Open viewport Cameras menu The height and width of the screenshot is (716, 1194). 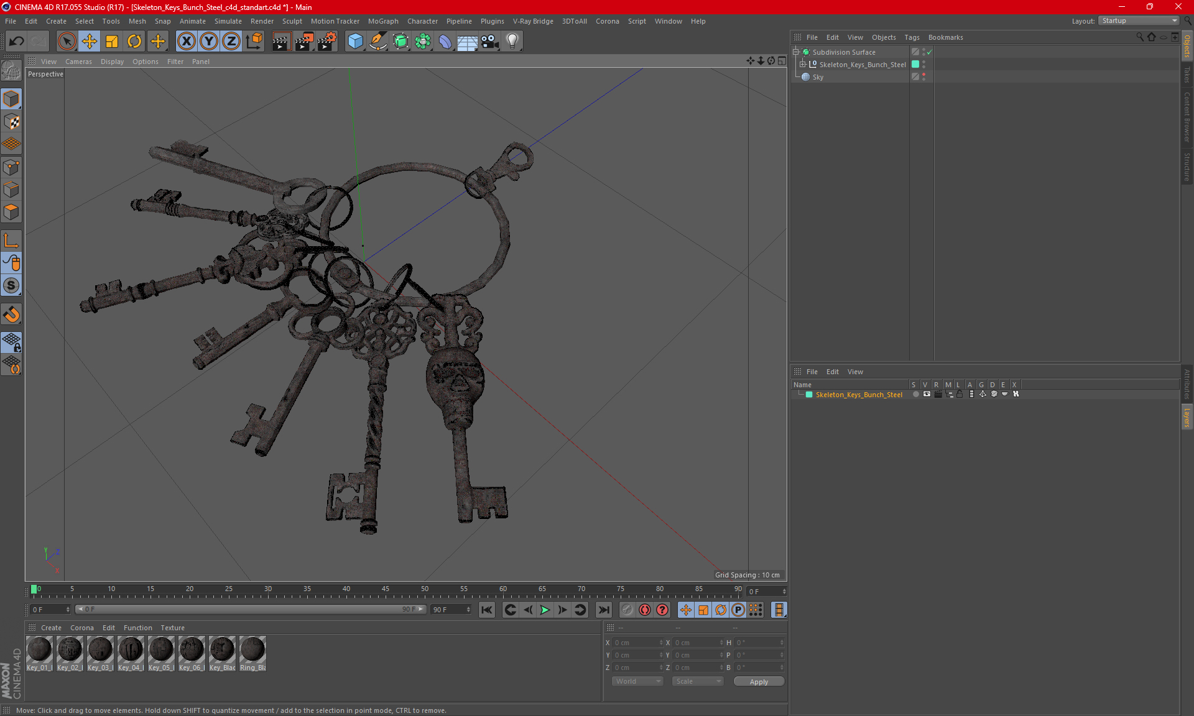pos(78,62)
